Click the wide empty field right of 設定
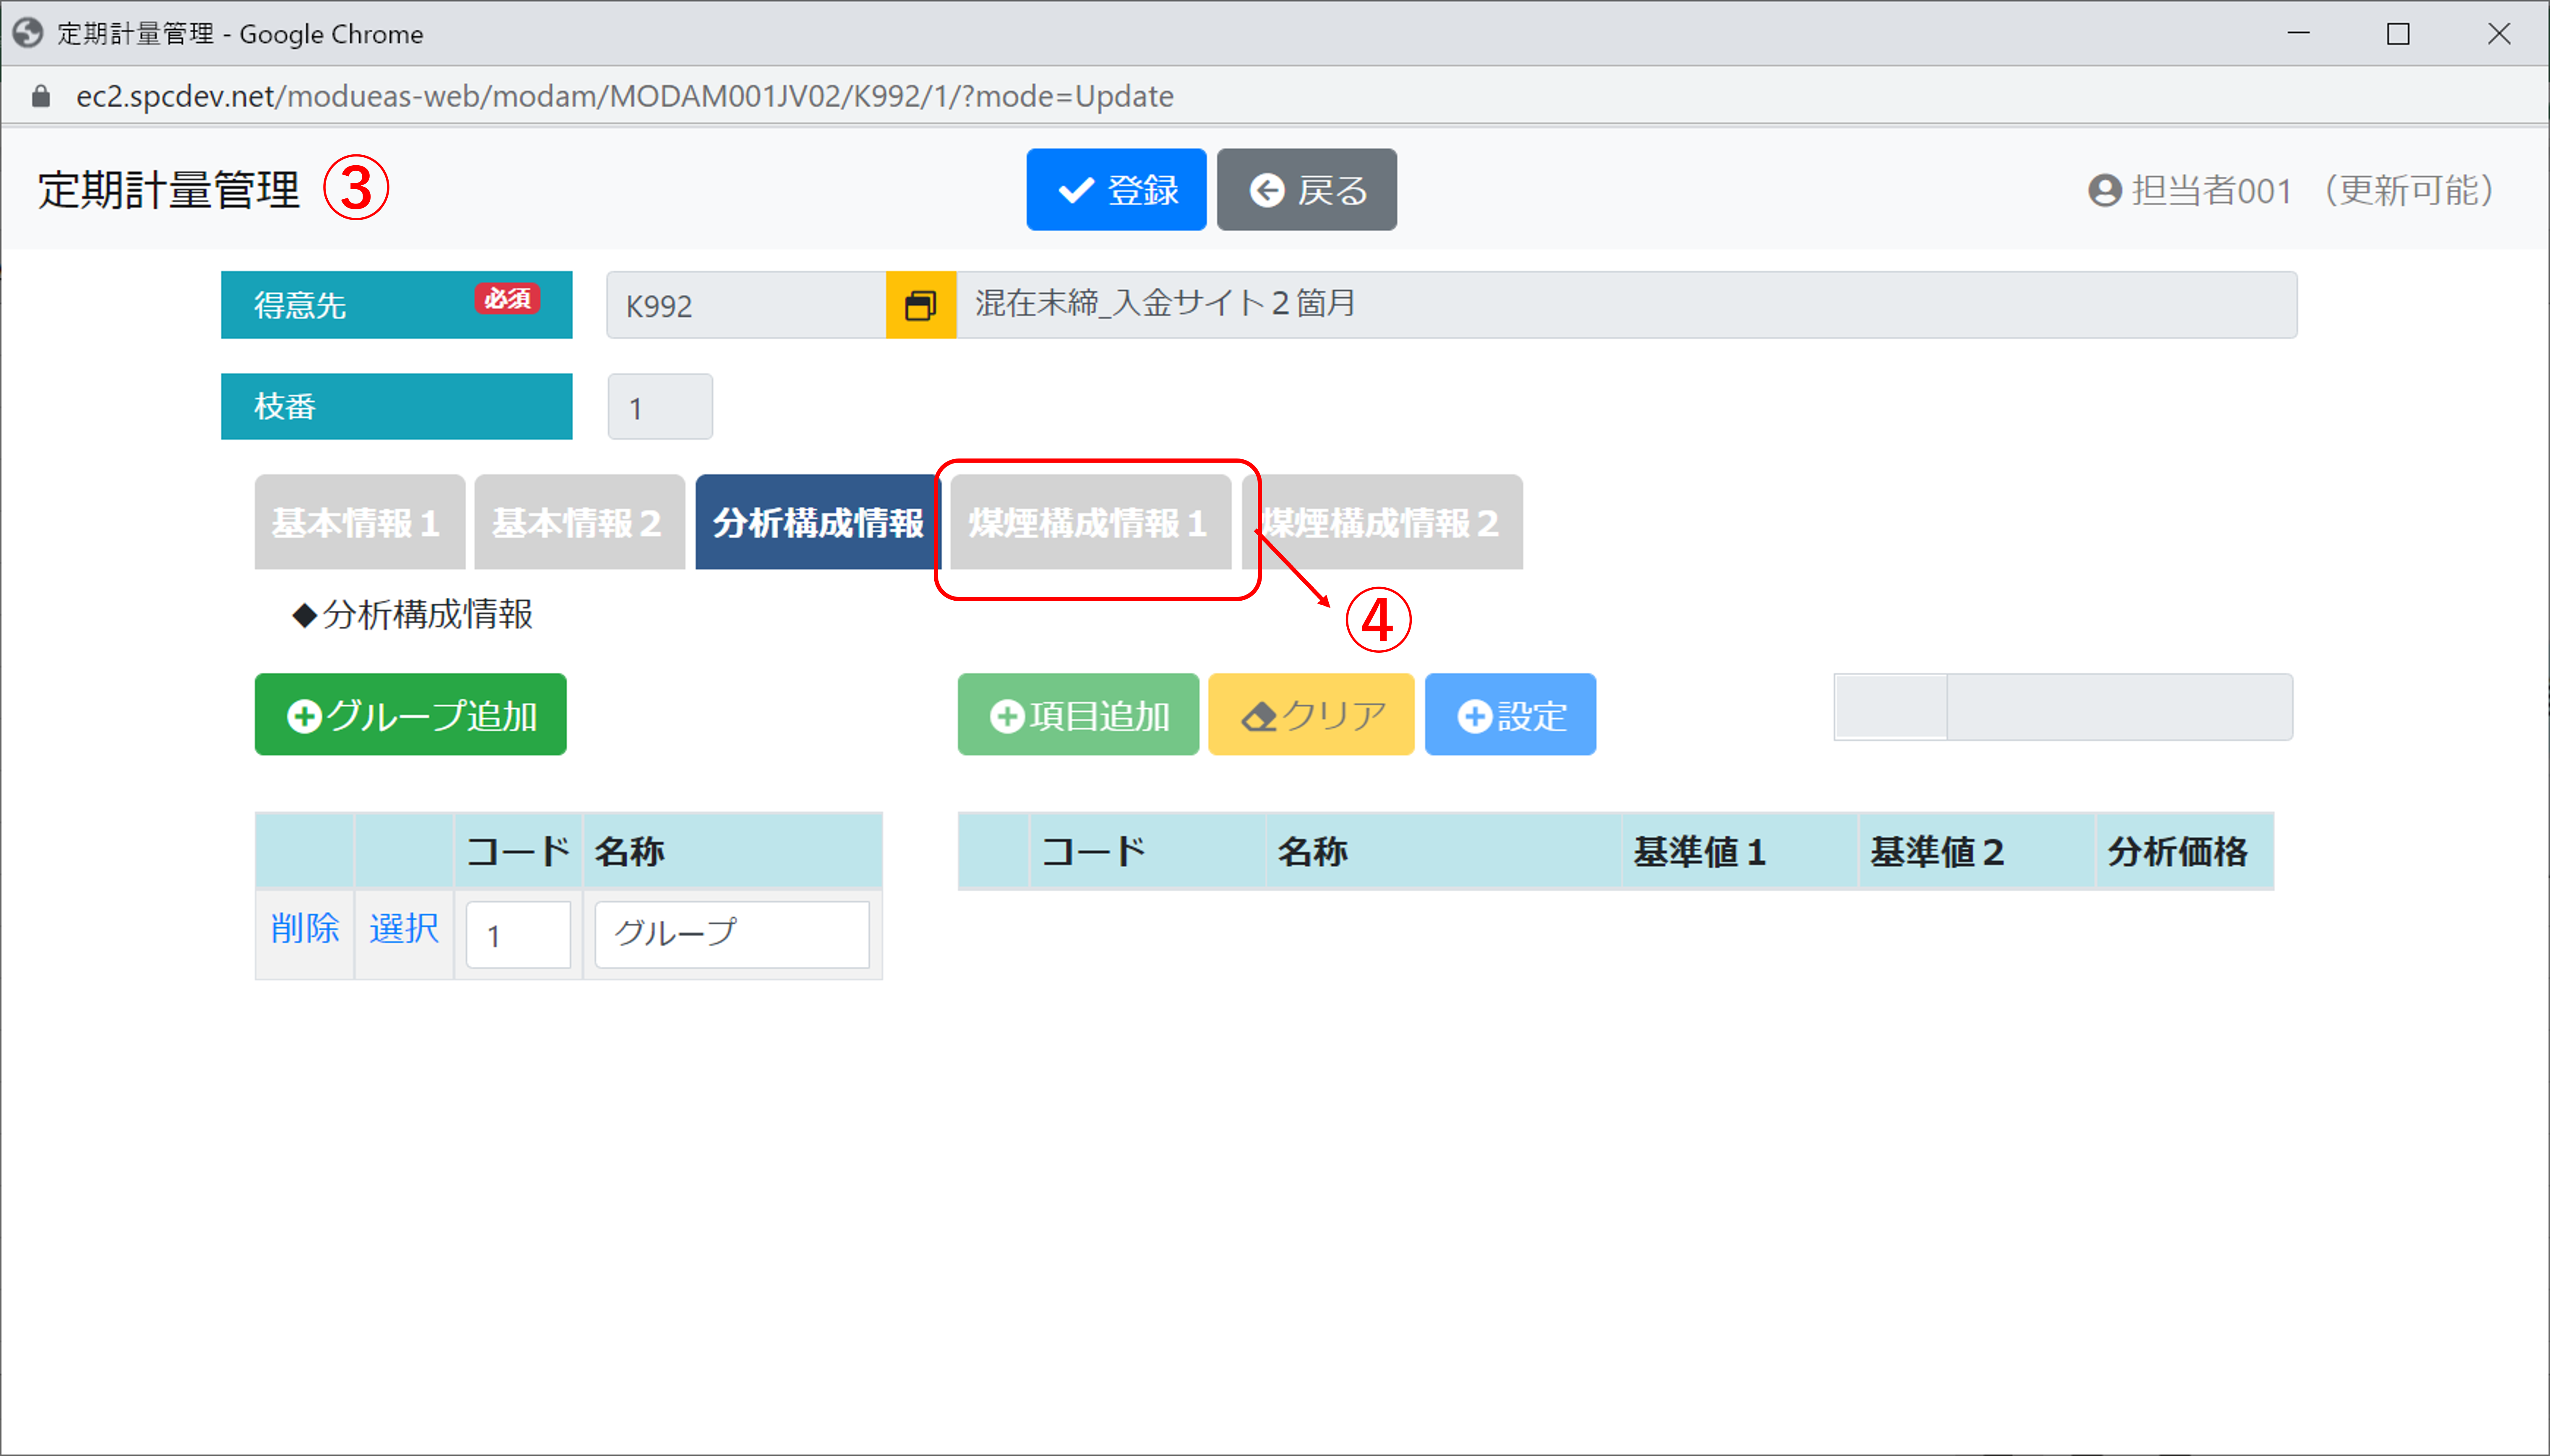The image size is (2550, 1456). pos(2120,707)
